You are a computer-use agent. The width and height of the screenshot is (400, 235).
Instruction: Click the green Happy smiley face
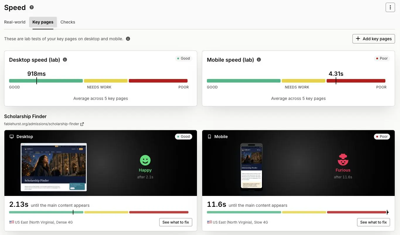145,160
